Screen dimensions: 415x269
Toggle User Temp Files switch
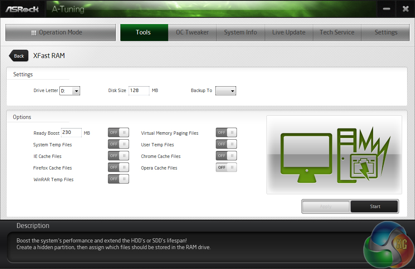[226, 144]
